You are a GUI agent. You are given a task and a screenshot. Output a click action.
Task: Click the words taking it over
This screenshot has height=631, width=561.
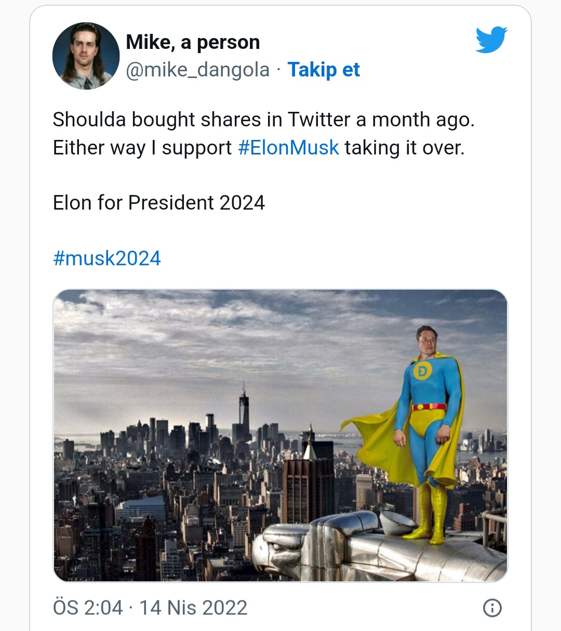click(x=404, y=148)
